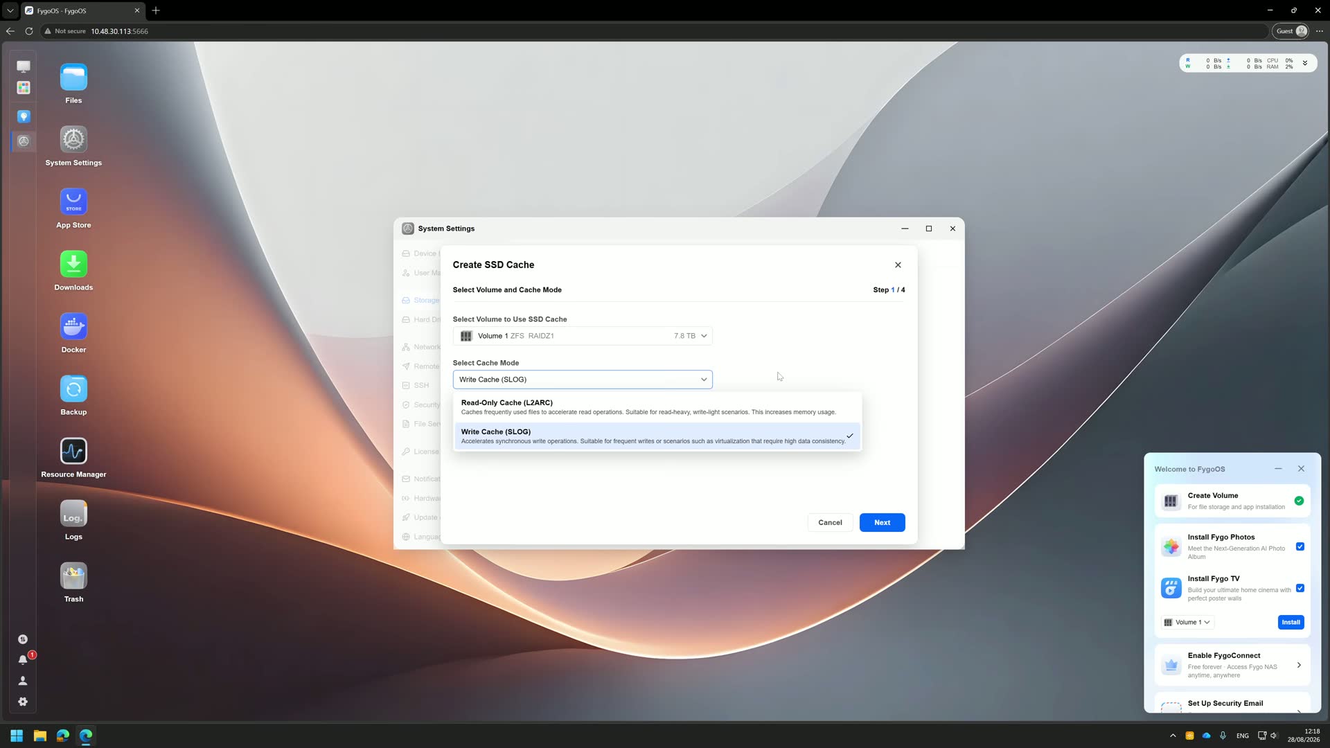Open the Volume 1 dropdown in welcome panel
Screen dimensions: 1330x748
(x=1187, y=622)
